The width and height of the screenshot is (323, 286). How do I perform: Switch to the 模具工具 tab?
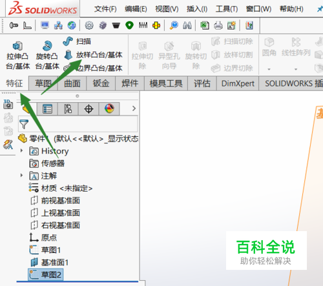166,83
